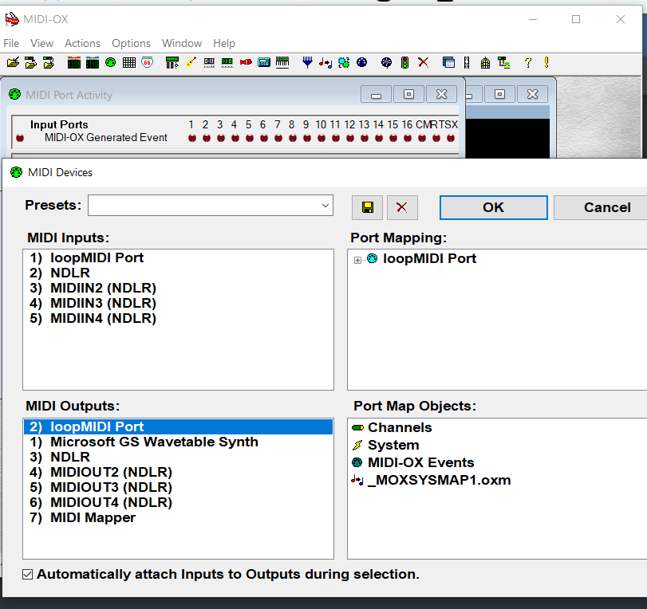Click the yellow exclamation mark icon
The height and width of the screenshot is (609, 647).
(546, 63)
